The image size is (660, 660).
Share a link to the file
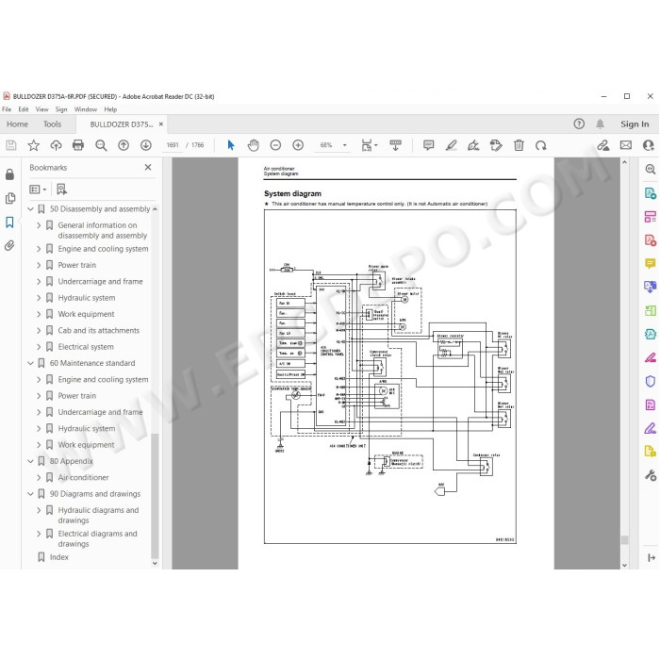pos(603,145)
